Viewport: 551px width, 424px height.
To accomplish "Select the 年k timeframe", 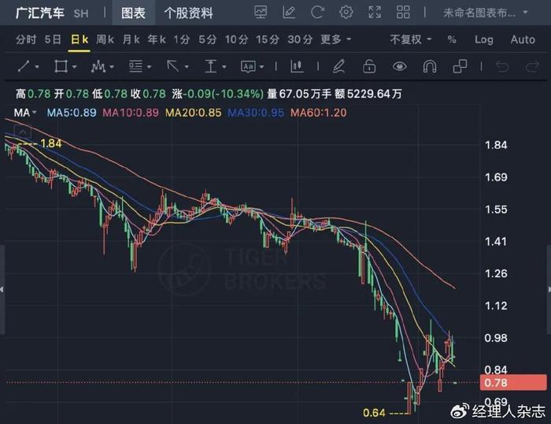I will pos(157,39).
